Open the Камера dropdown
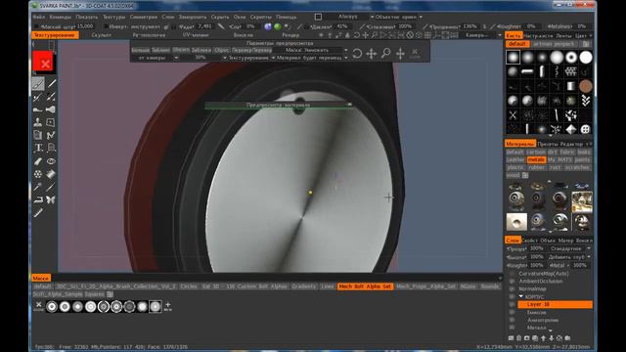The width and height of the screenshot is (626, 352). [482, 35]
